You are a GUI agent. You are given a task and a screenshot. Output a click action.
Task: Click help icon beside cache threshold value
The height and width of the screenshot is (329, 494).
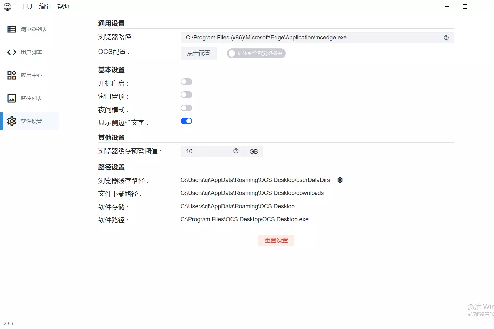tap(236, 151)
